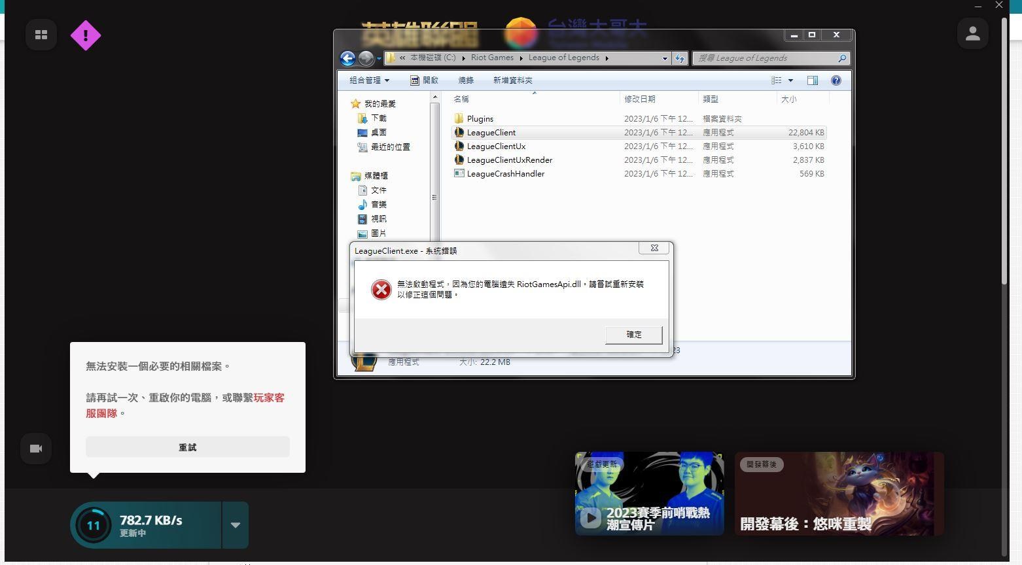Select 下載 in the navigation tree
This screenshot has width=1022, height=565.
coord(372,118)
